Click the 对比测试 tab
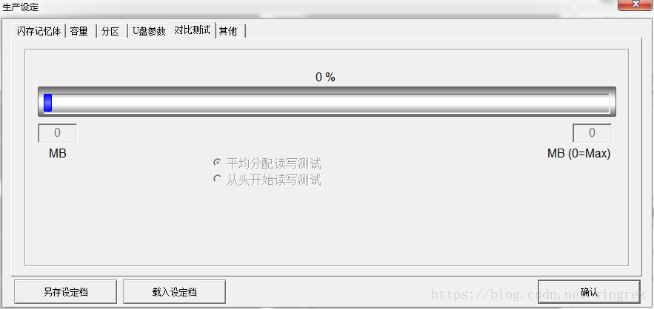The width and height of the screenshot is (654, 309). tap(193, 30)
